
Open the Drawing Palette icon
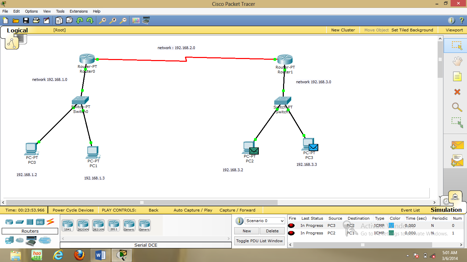pyautogui.click(x=136, y=20)
